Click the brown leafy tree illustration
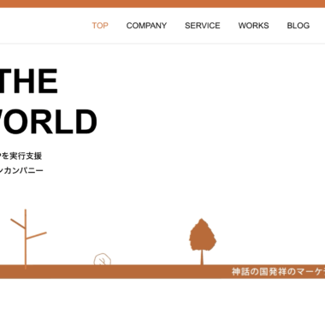 (x=202, y=235)
